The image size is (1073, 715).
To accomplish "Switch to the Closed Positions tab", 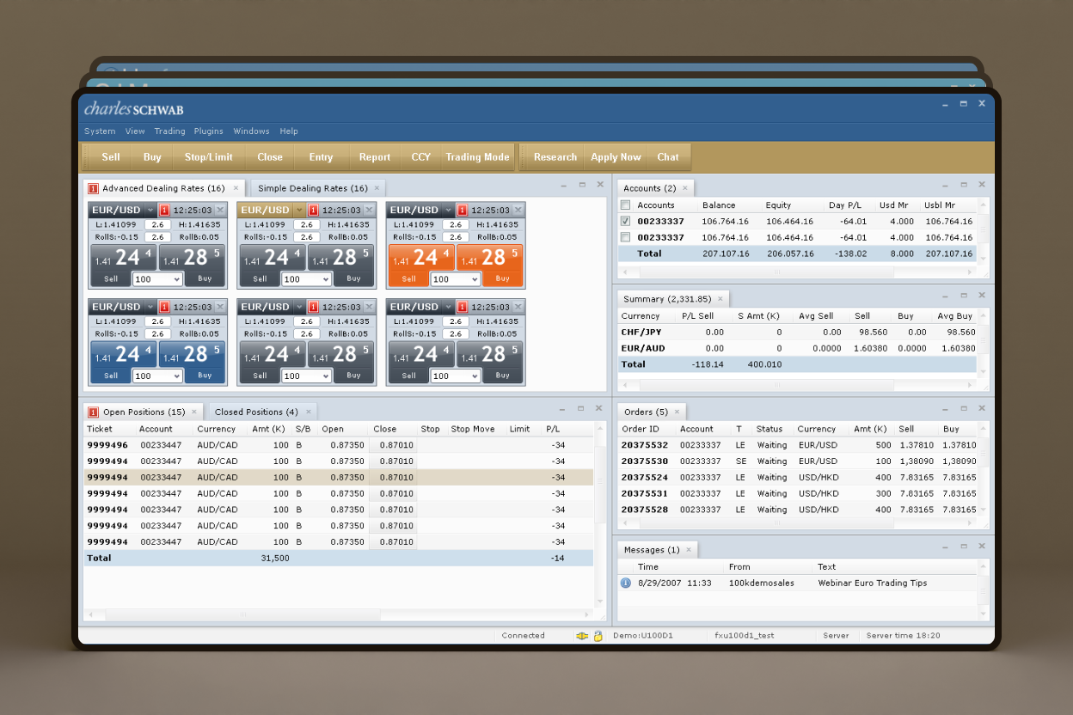I will coord(256,412).
